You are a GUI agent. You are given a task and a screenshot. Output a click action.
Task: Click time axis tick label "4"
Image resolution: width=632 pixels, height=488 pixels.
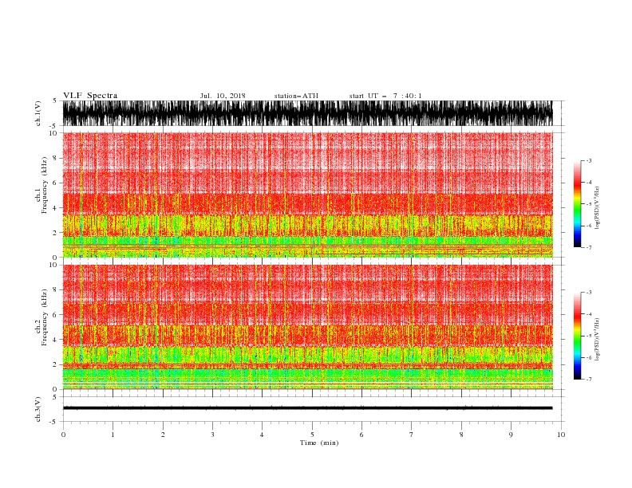tap(263, 435)
